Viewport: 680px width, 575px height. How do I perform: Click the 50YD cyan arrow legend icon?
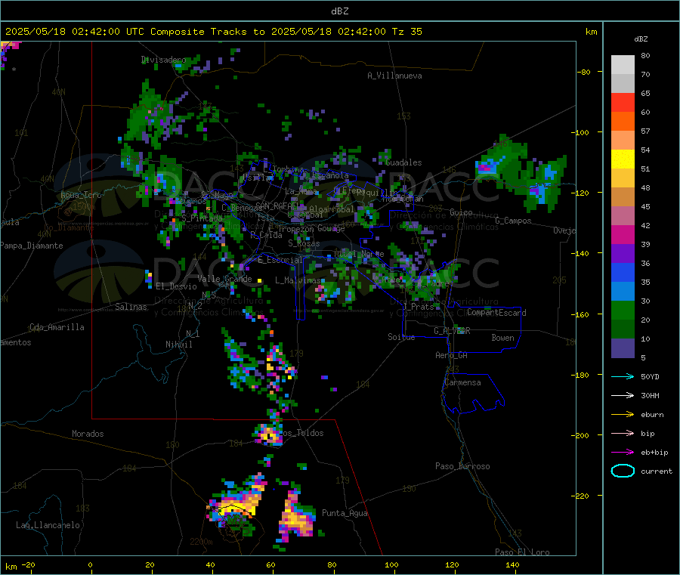coord(623,376)
